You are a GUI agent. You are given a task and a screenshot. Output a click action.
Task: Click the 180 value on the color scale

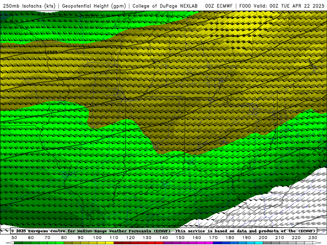click(x=230, y=238)
